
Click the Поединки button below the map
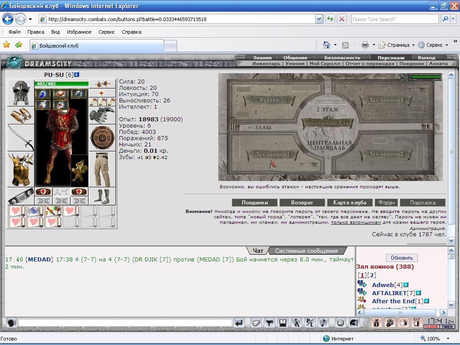[x=255, y=203]
